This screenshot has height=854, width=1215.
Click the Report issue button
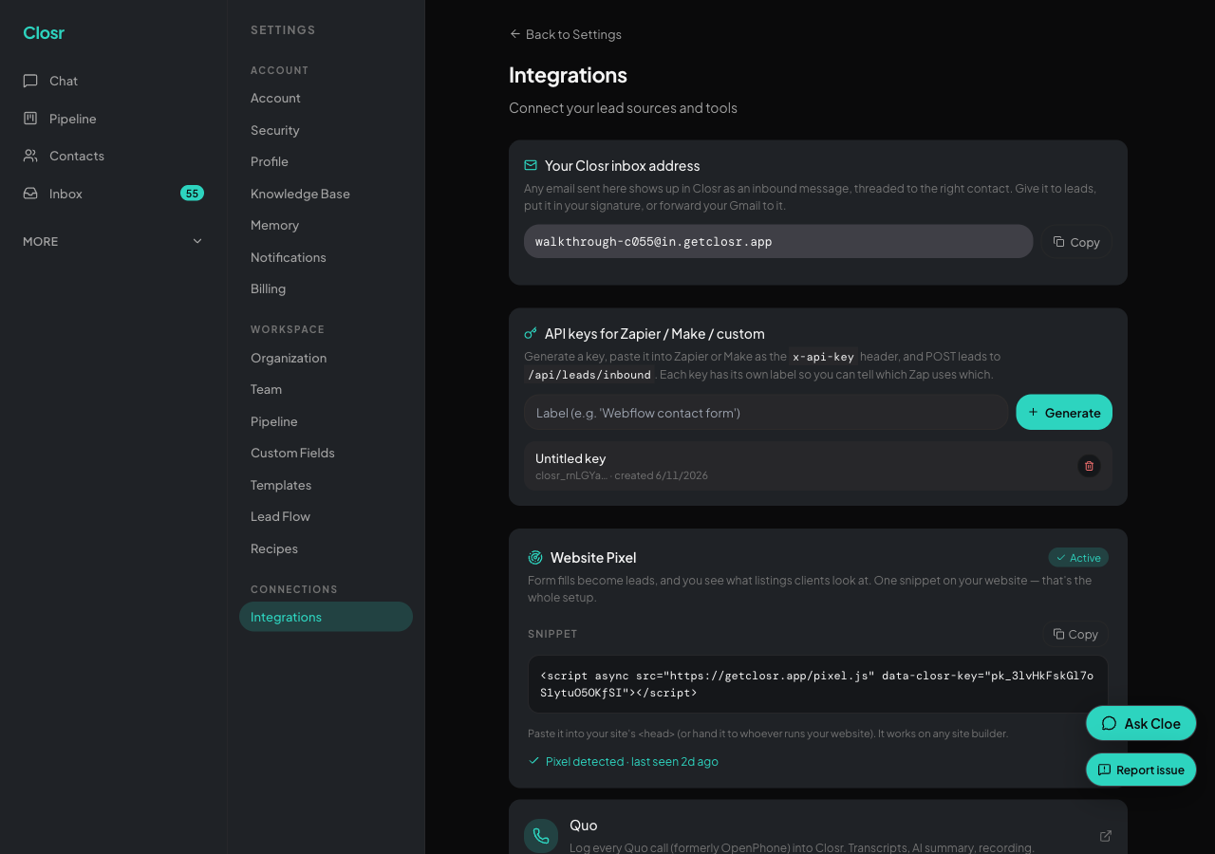(1141, 770)
